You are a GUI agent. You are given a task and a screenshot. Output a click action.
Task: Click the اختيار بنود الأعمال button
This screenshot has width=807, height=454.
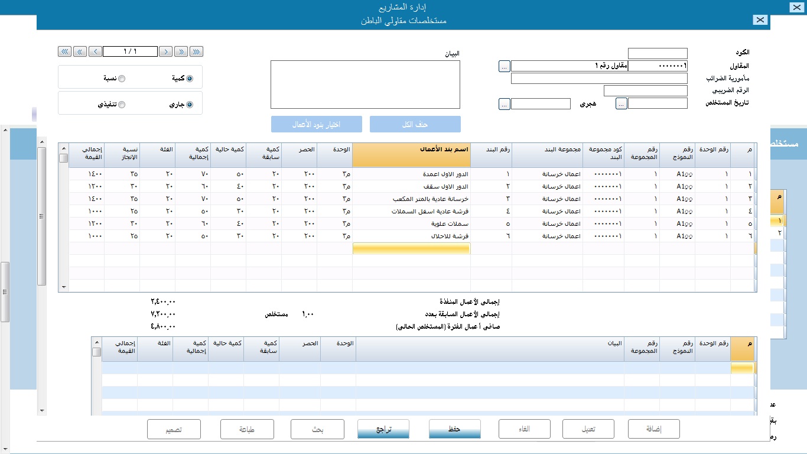pos(317,124)
